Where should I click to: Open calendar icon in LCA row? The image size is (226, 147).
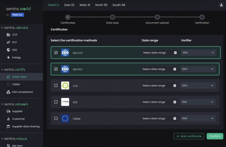175,85
